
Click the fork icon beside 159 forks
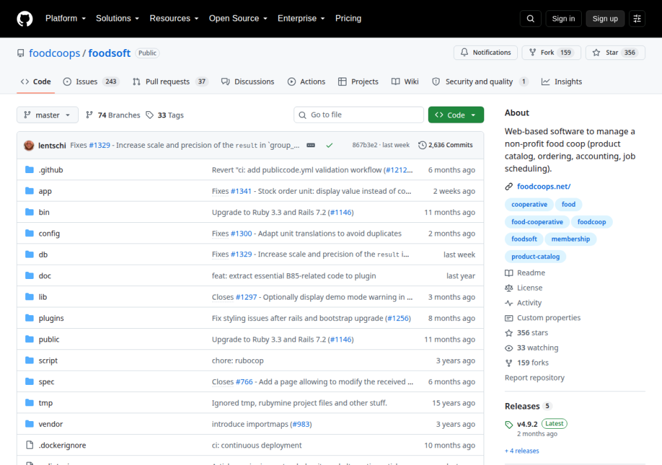[x=509, y=363]
